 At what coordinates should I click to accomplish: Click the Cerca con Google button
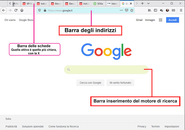(x=90, y=83)
